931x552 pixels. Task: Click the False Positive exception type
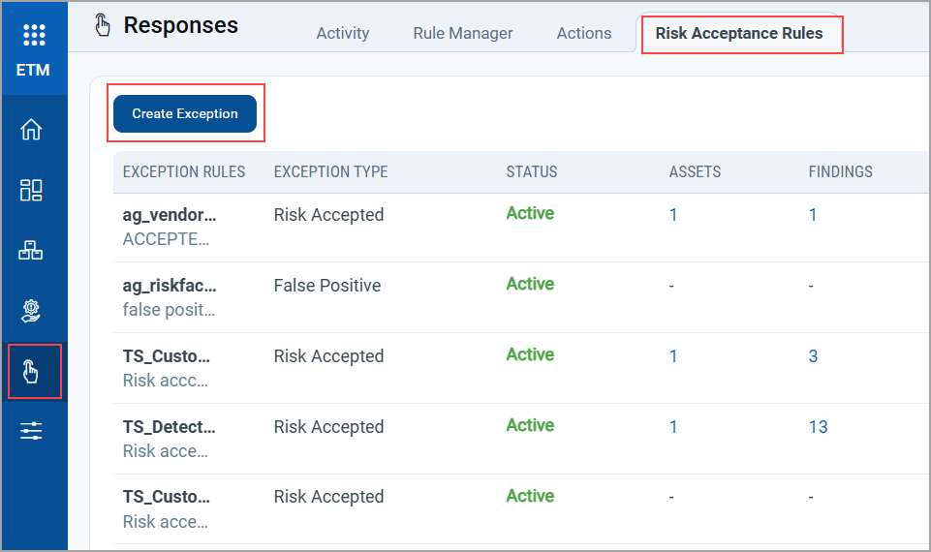[x=327, y=286]
